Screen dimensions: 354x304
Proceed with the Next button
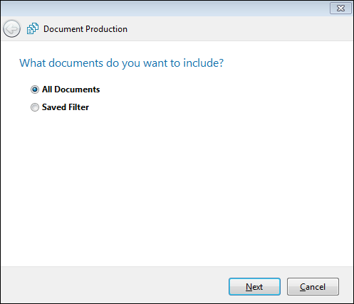tap(254, 286)
